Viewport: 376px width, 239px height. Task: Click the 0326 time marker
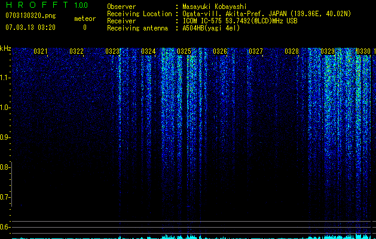[220, 51]
